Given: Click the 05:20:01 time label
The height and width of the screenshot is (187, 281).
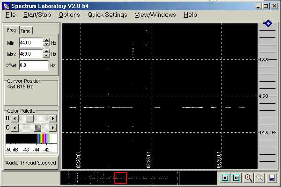Looking at the screenshot, I should [79, 159].
